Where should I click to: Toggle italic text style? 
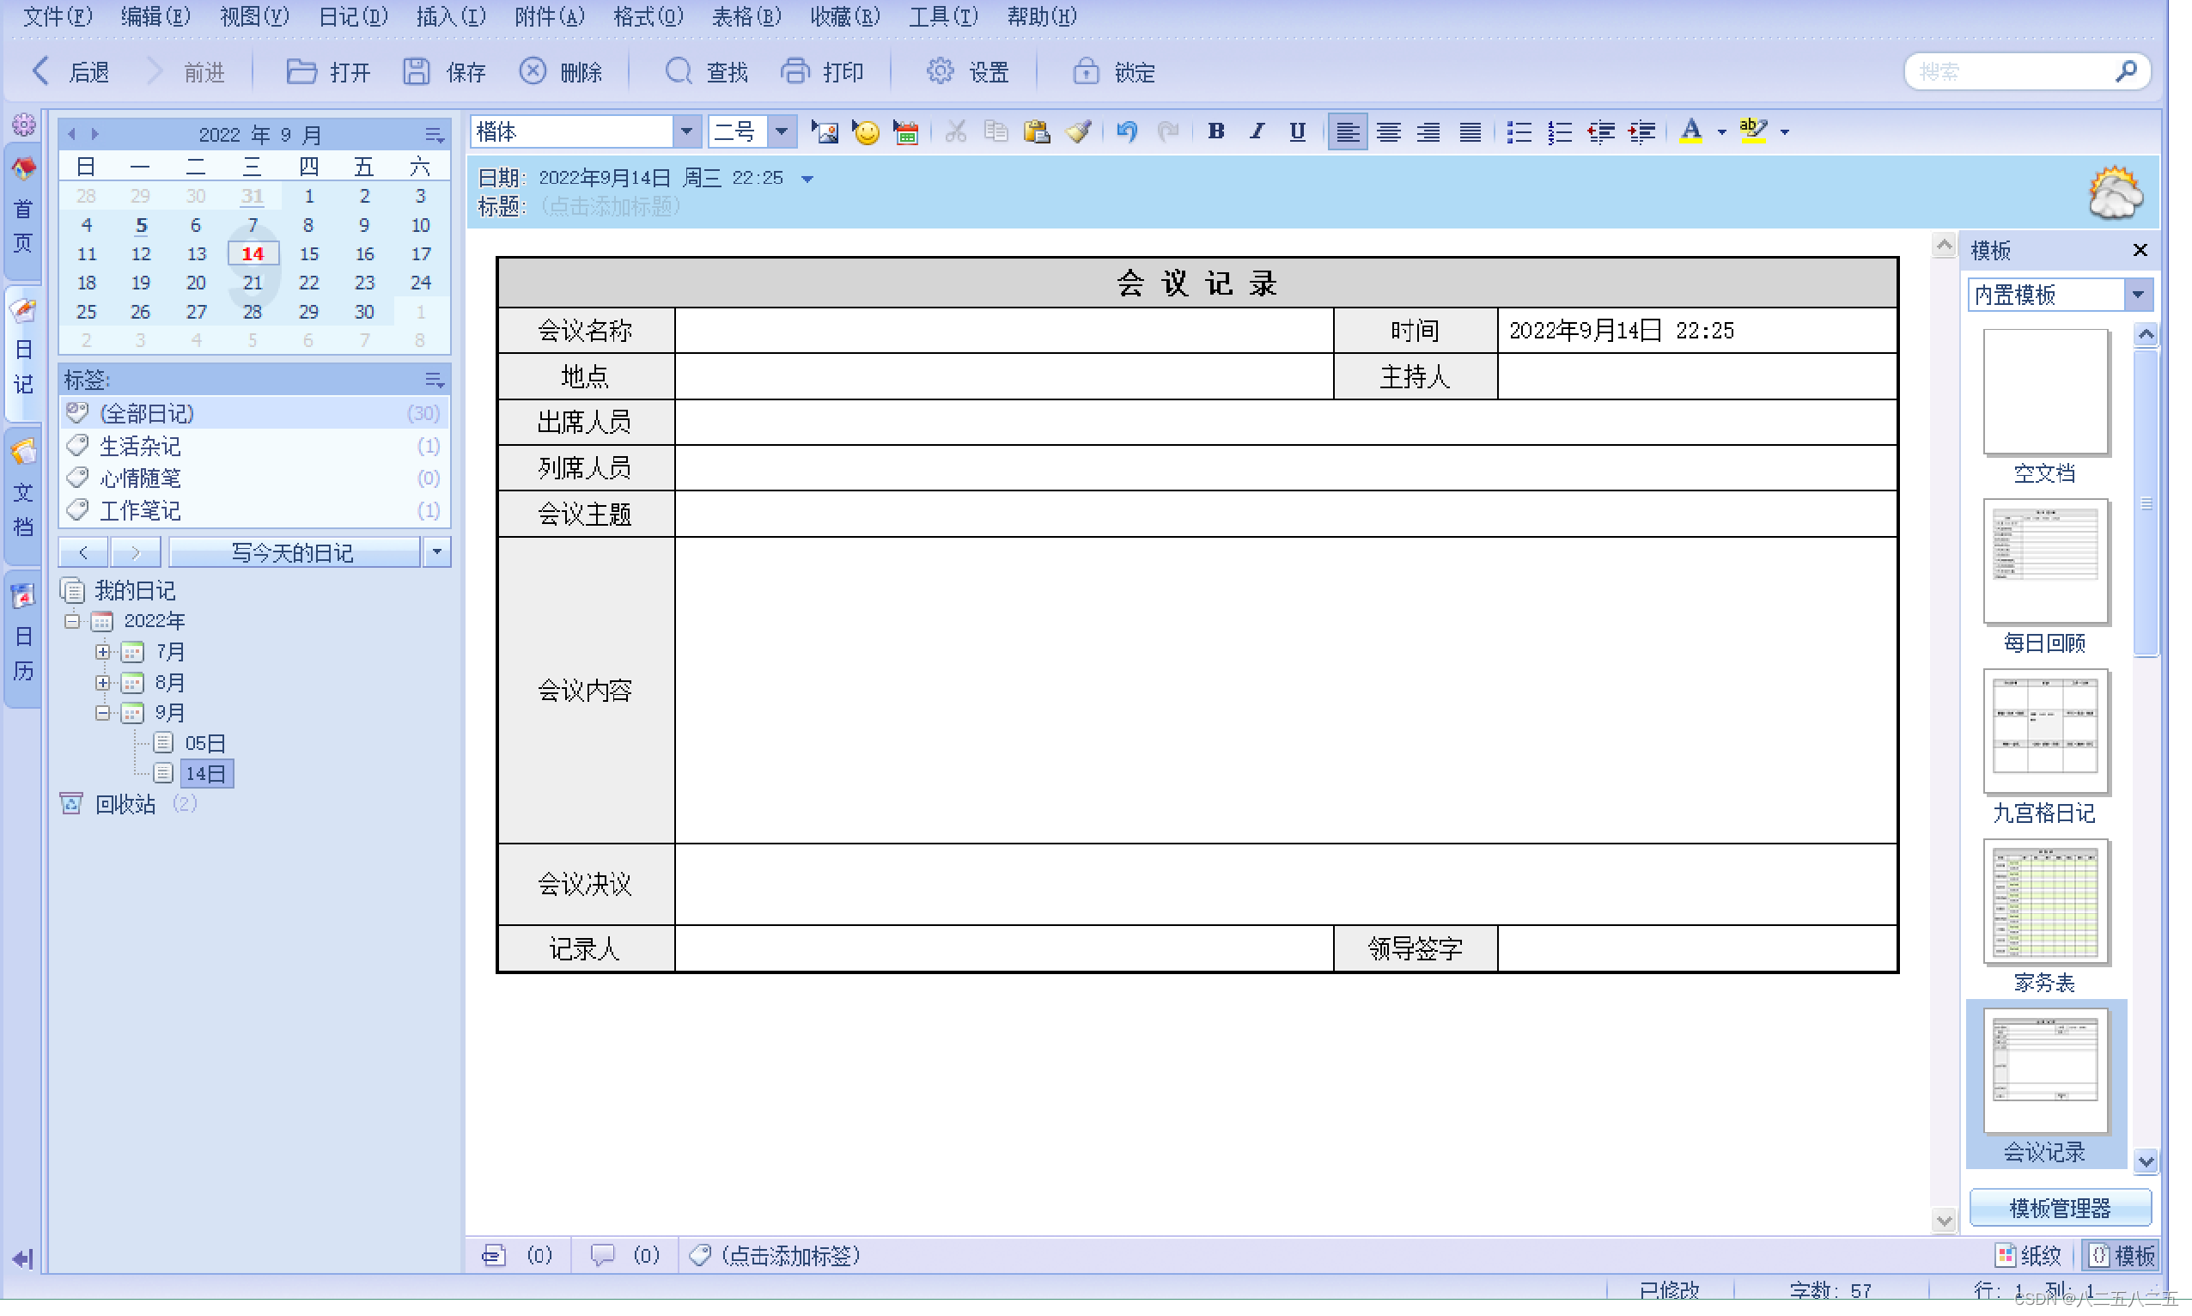click(x=1257, y=132)
